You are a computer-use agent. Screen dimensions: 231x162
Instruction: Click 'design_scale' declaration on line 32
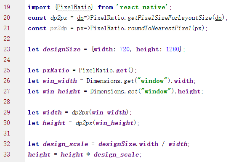(x=65, y=144)
